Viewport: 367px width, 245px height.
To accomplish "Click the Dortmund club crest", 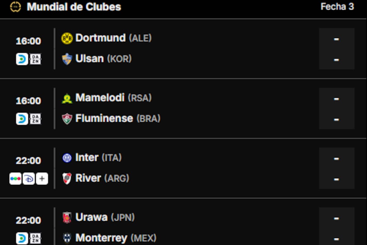I will [x=67, y=38].
